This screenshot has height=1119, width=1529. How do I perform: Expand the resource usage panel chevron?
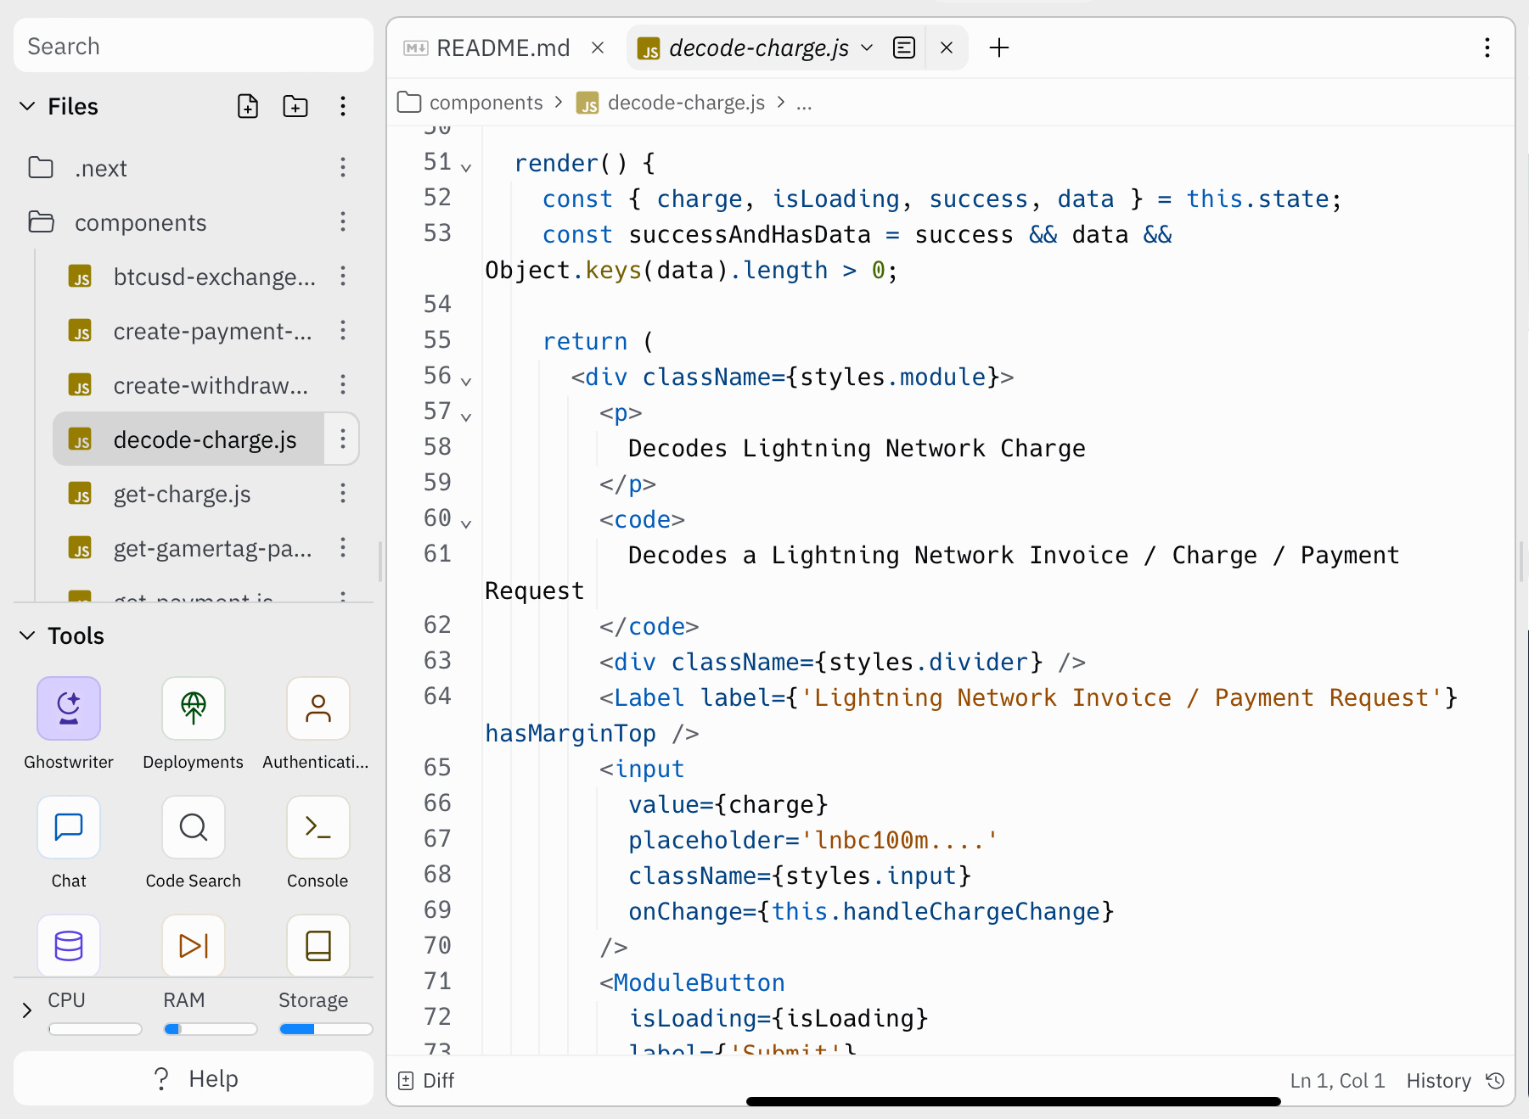pyautogui.click(x=27, y=1010)
